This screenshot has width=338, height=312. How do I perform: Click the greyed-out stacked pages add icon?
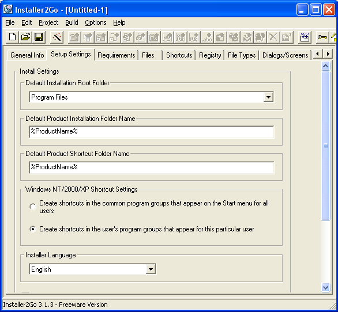(88, 37)
